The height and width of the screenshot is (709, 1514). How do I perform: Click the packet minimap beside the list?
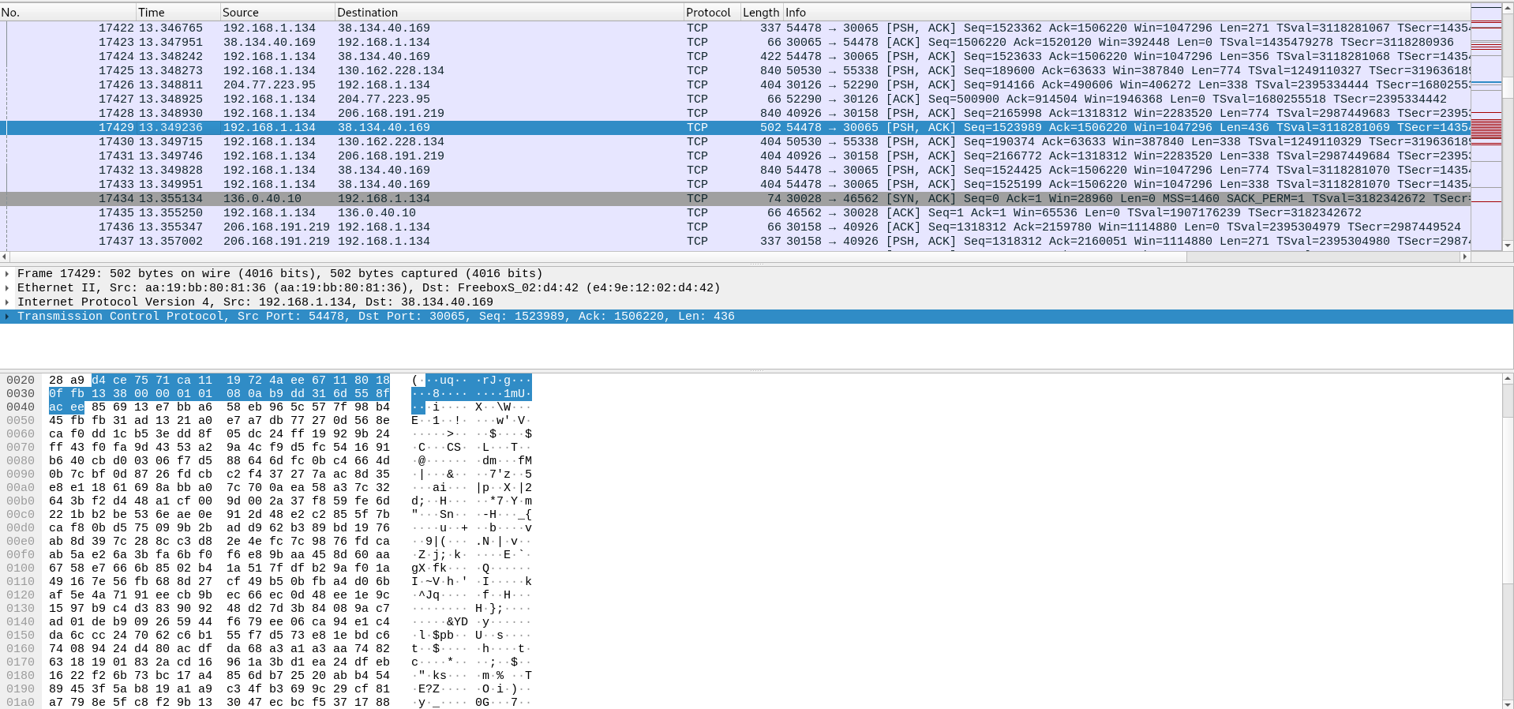1486,126
